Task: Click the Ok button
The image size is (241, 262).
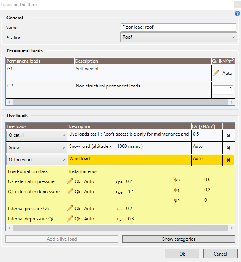Action: [182, 254]
